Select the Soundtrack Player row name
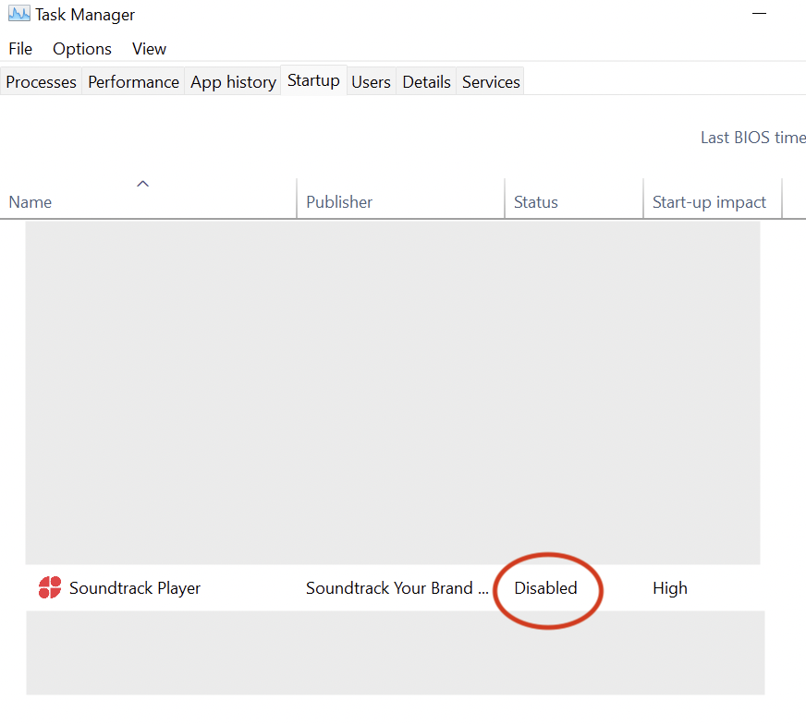 click(x=135, y=588)
